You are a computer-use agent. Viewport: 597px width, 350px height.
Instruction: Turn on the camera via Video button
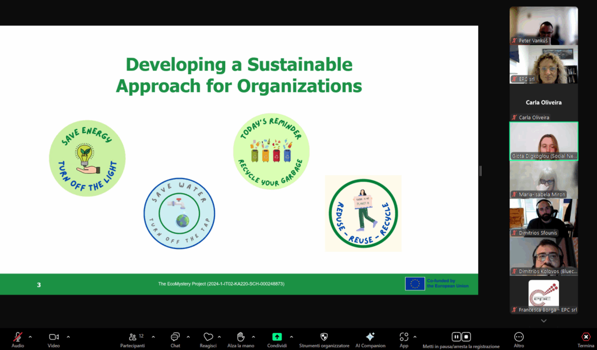pyautogui.click(x=54, y=337)
